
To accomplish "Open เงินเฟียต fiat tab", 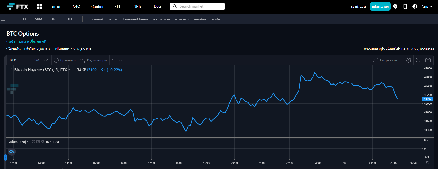I will pos(200,19).
